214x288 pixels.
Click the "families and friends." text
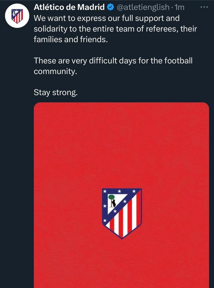(70, 39)
